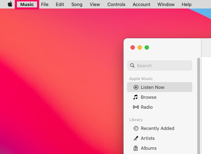This screenshot has width=211, height=154.
Task: Open the File menu
Action: [x=45, y=5]
